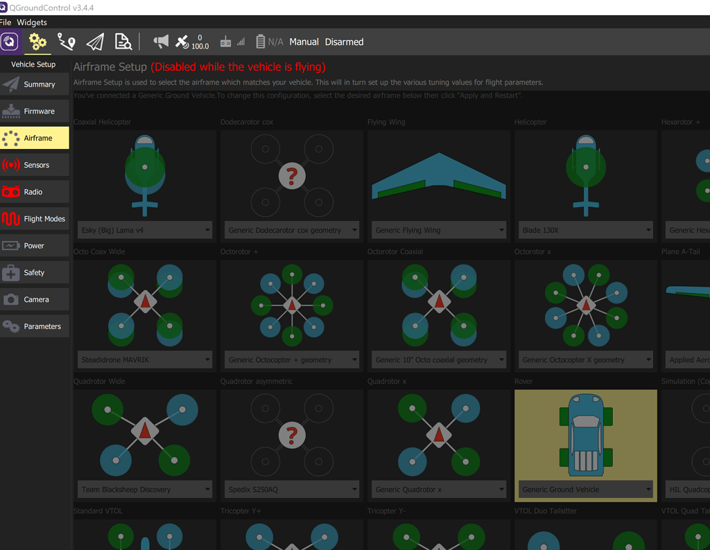Click the RC signal strength icon
Image resolution: width=710 pixels, height=550 pixels.
coord(232,42)
